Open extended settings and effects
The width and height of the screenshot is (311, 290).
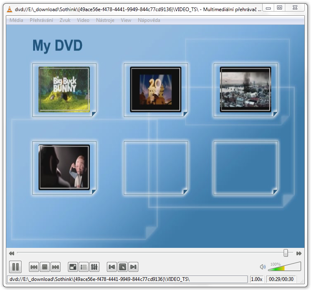coord(94,267)
